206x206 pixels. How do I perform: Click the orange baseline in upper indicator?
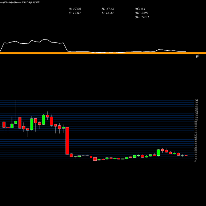click(x=103, y=53)
